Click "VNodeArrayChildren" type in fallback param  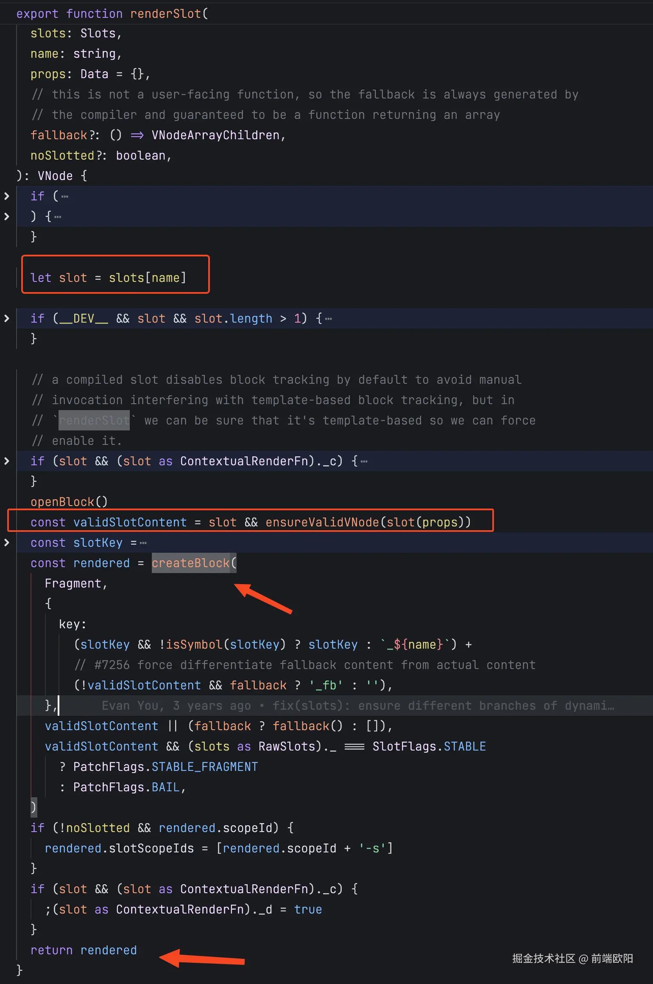(215, 135)
